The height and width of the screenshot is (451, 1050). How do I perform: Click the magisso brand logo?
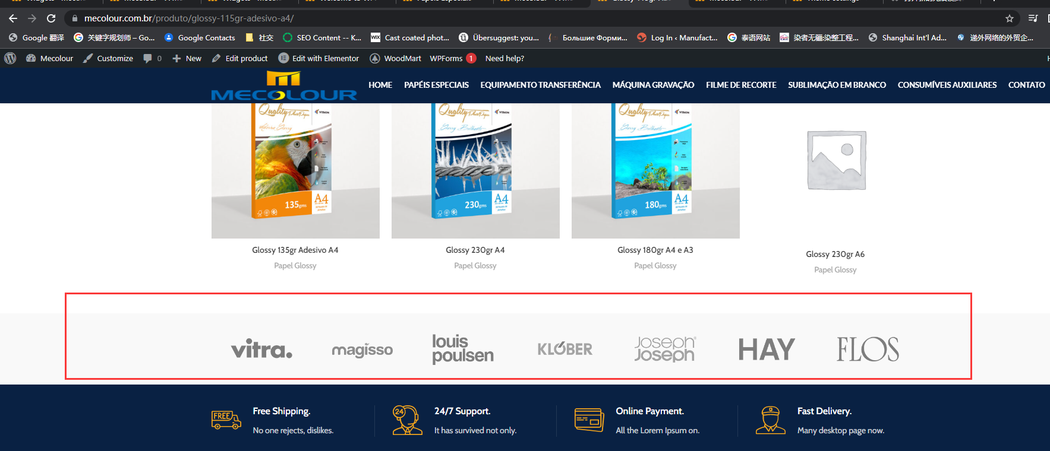362,350
